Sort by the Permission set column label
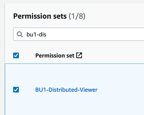This screenshot has width=144, height=115. pyautogui.click(x=55, y=56)
